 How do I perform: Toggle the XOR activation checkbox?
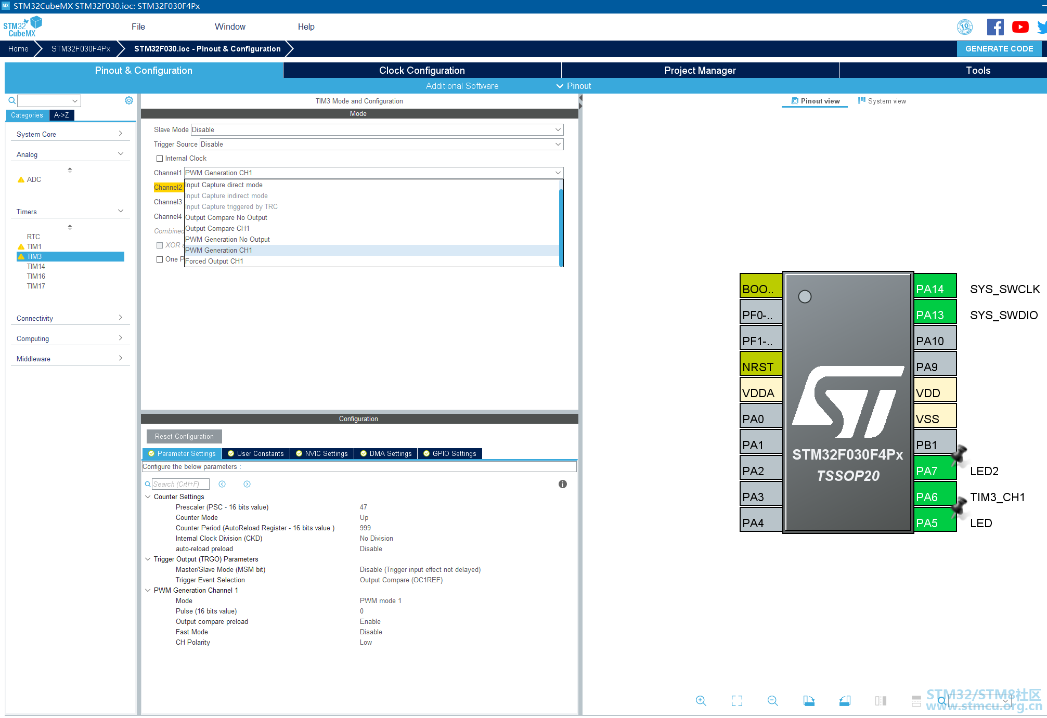coord(160,245)
